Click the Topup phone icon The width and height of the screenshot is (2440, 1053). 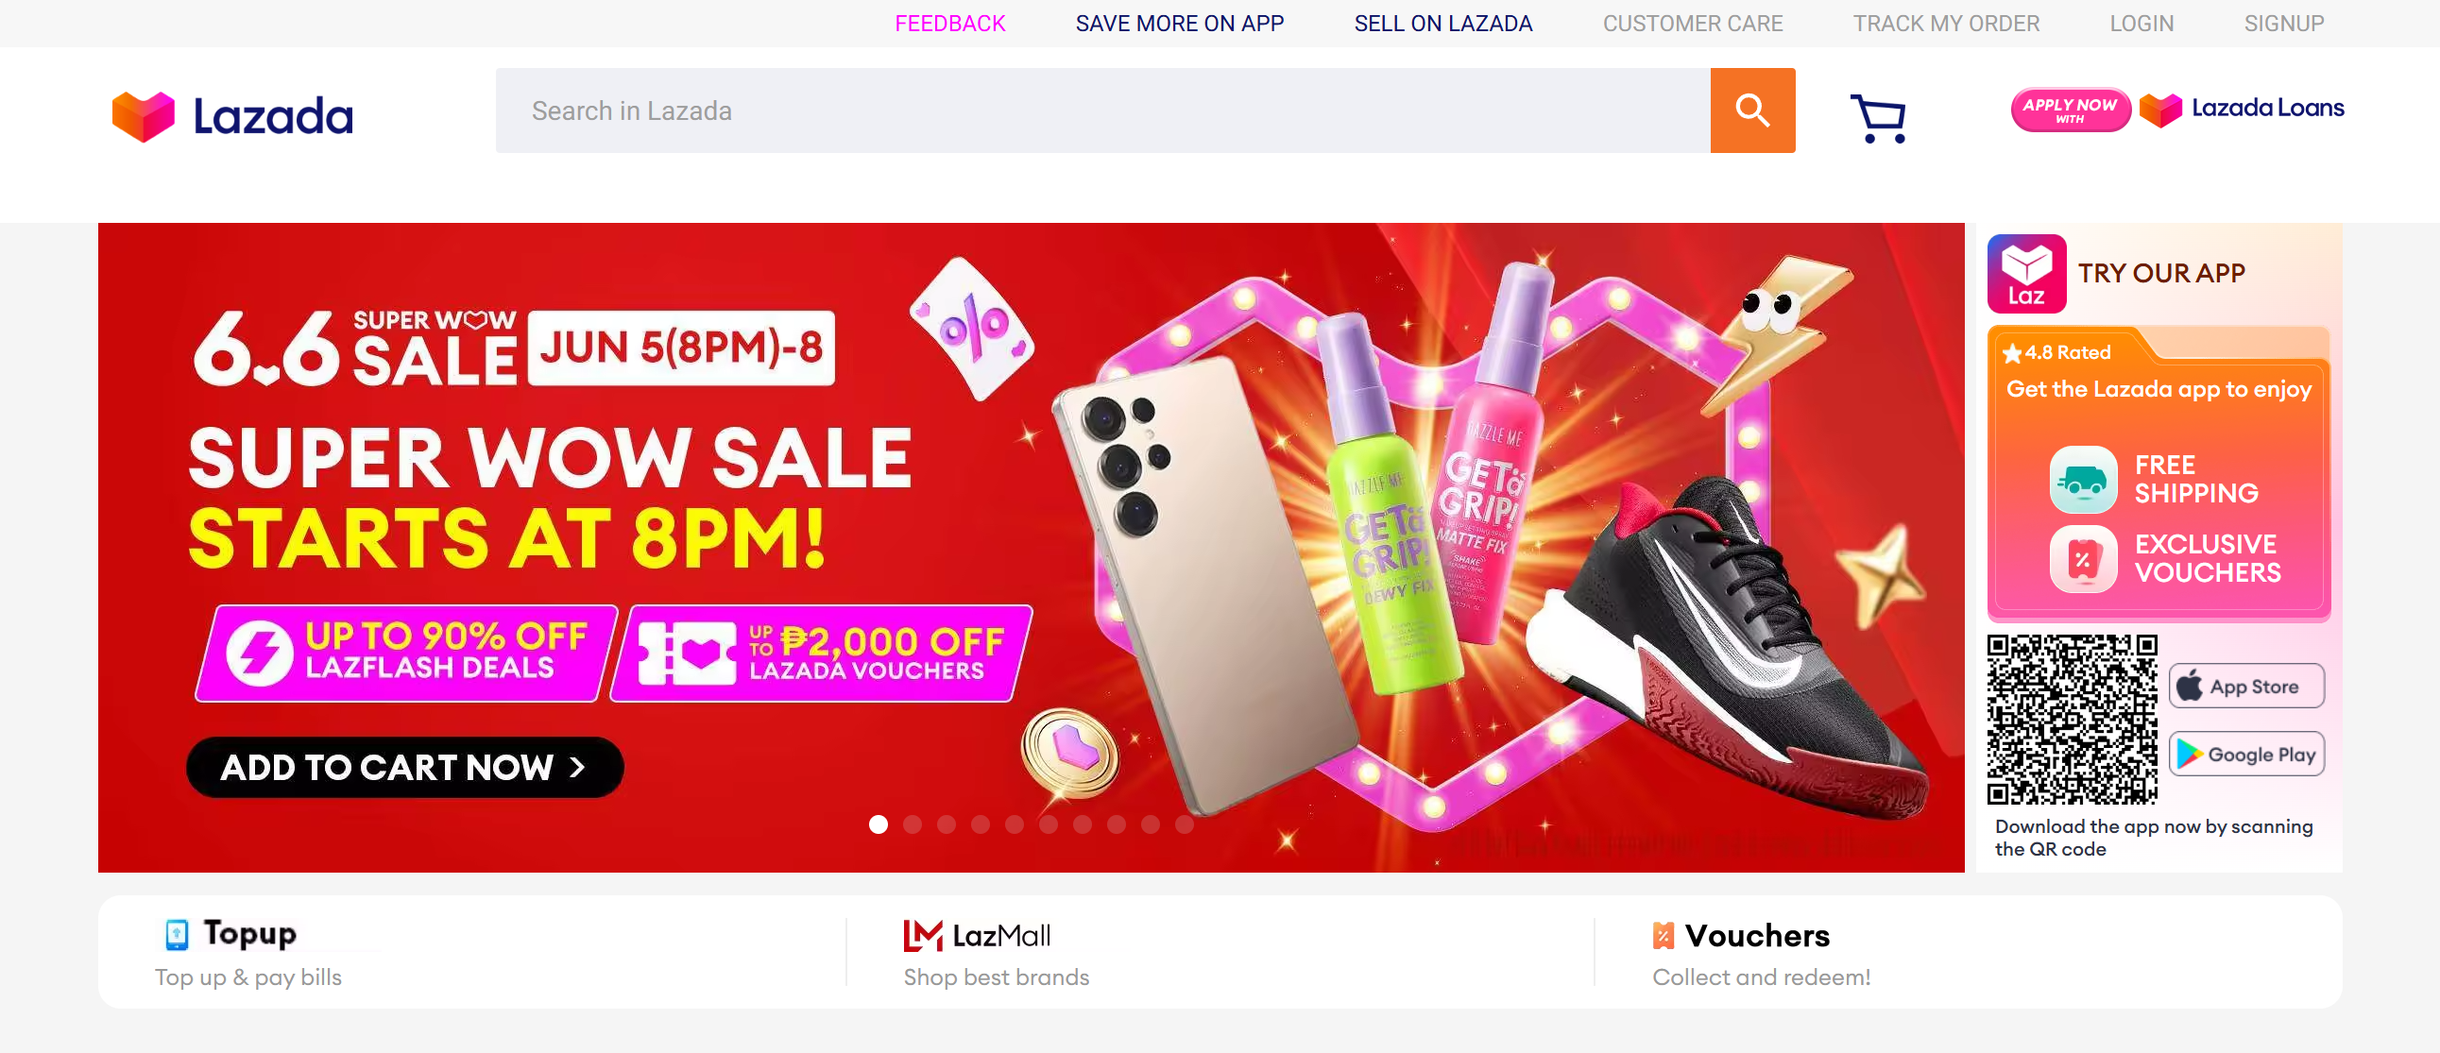click(177, 934)
